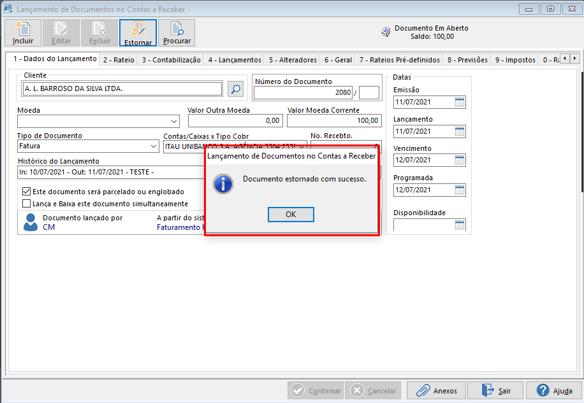The width and height of the screenshot is (584, 403).
Task: Expand the Moeda dropdown
Action: [x=173, y=121]
